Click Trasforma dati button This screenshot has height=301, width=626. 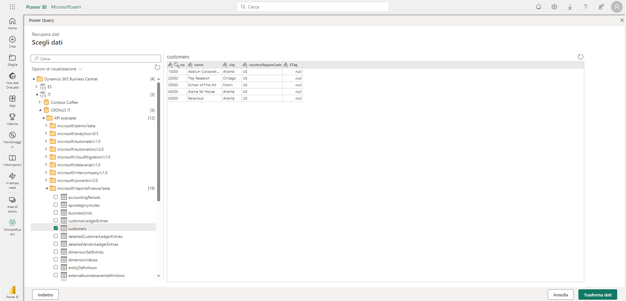coord(598,295)
